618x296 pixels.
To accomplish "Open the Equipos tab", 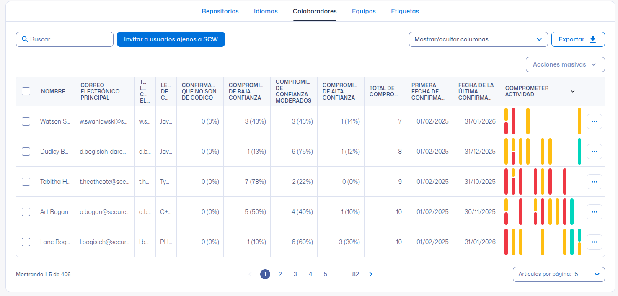I will (364, 11).
